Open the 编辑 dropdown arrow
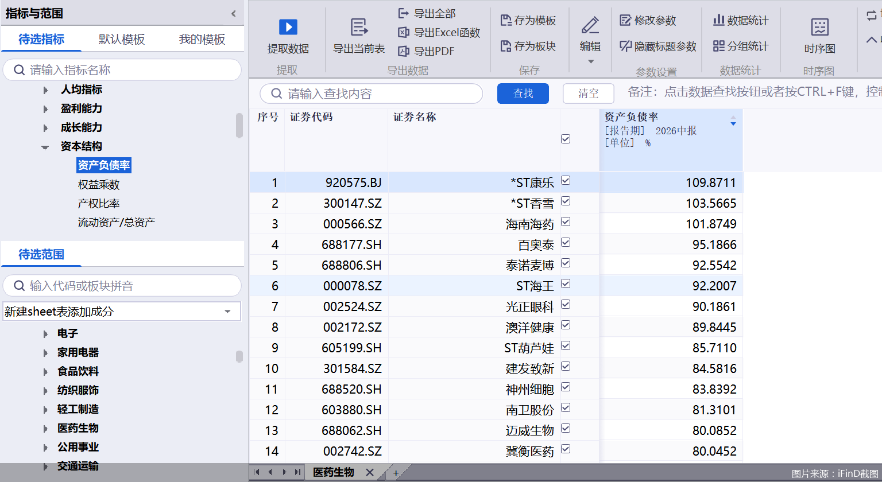882x482 pixels. pyautogui.click(x=590, y=61)
